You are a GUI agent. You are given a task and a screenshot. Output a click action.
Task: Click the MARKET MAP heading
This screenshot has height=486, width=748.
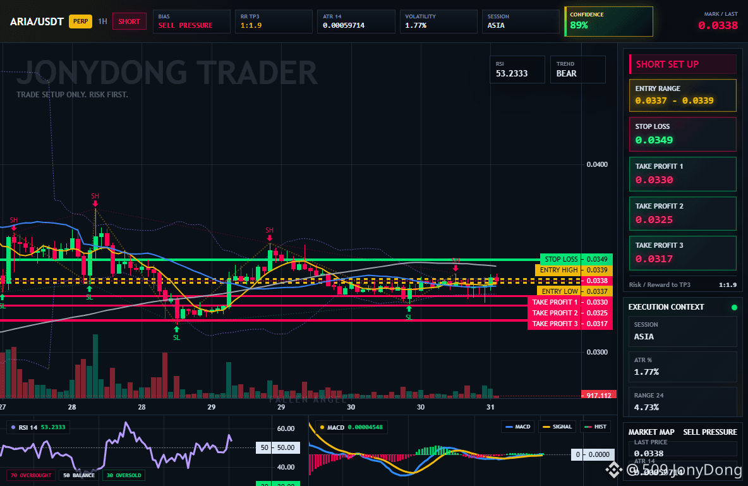pyautogui.click(x=651, y=432)
